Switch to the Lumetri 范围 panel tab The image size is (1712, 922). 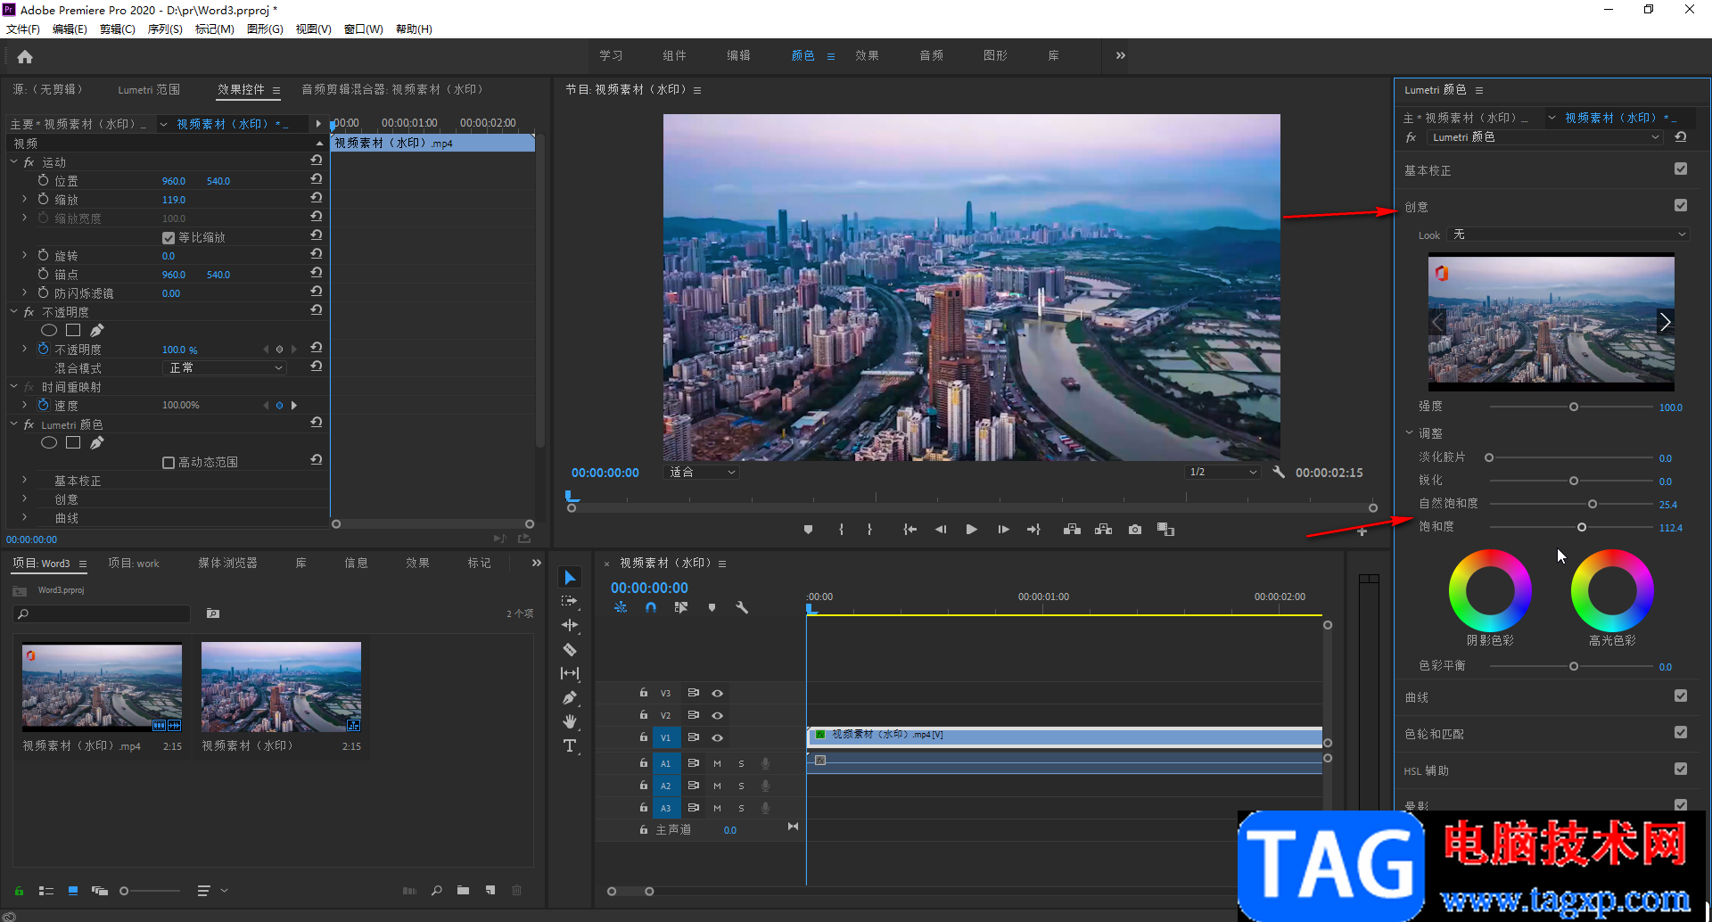pyautogui.click(x=149, y=90)
